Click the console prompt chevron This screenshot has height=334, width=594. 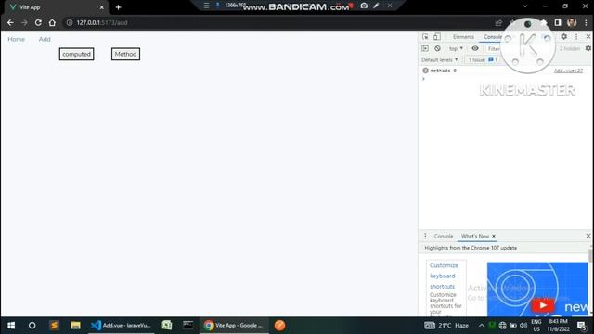click(x=423, y=79)
